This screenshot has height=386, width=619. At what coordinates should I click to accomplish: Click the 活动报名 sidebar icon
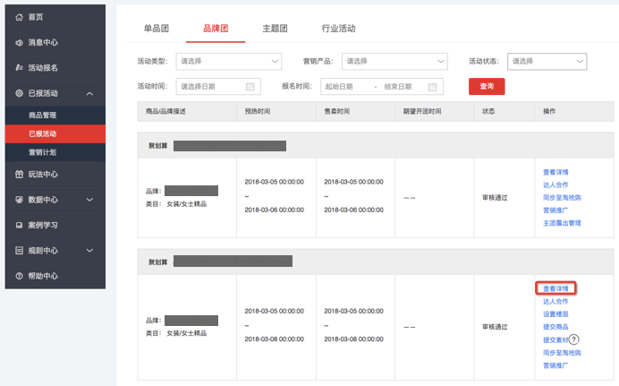tap(20, 67)
